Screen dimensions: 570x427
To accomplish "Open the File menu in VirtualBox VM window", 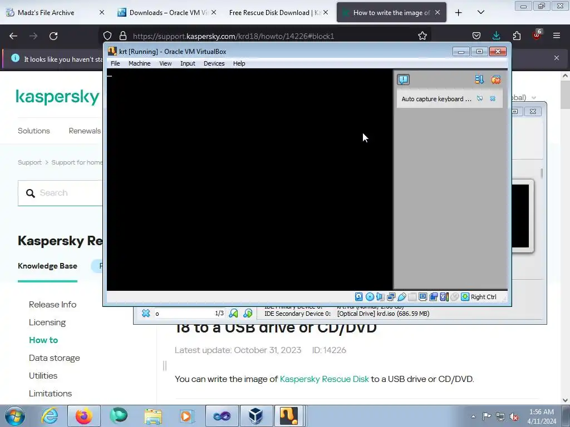I will pos(115,63).
